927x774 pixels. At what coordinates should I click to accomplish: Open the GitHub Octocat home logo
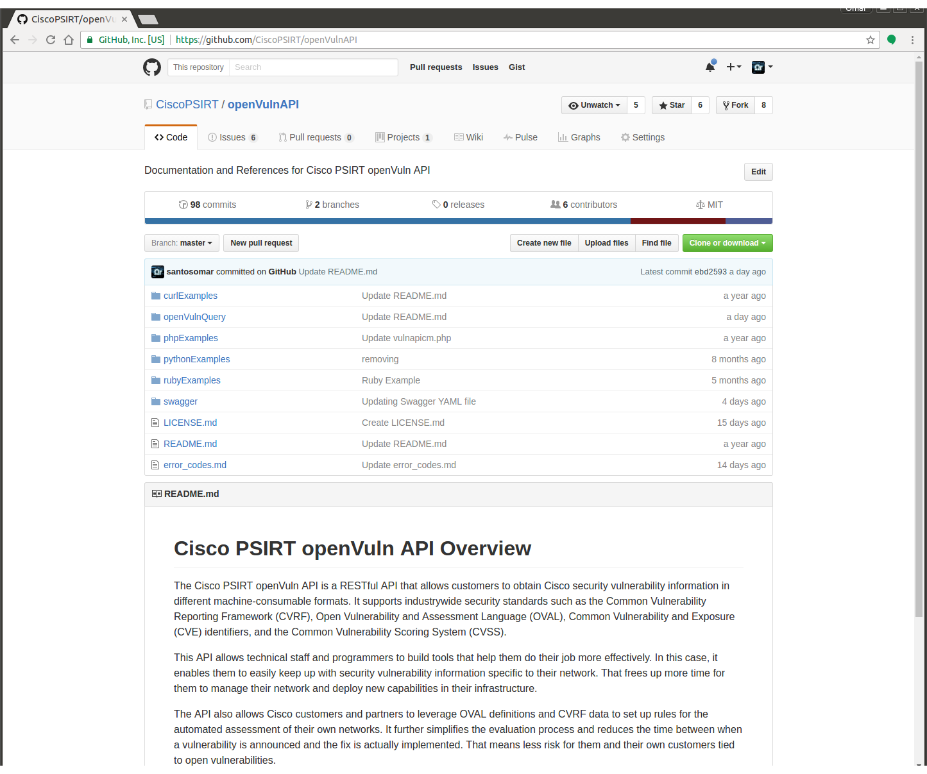pyautogui.click(x=152, y=67)
